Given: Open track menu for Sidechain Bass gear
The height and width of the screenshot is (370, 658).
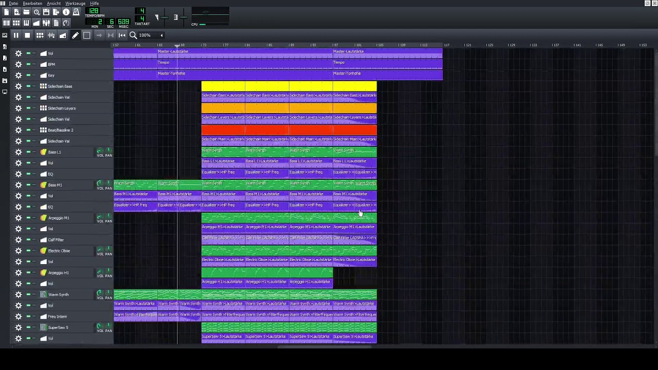Looking at the screenshot, I should tap(19, 86).
